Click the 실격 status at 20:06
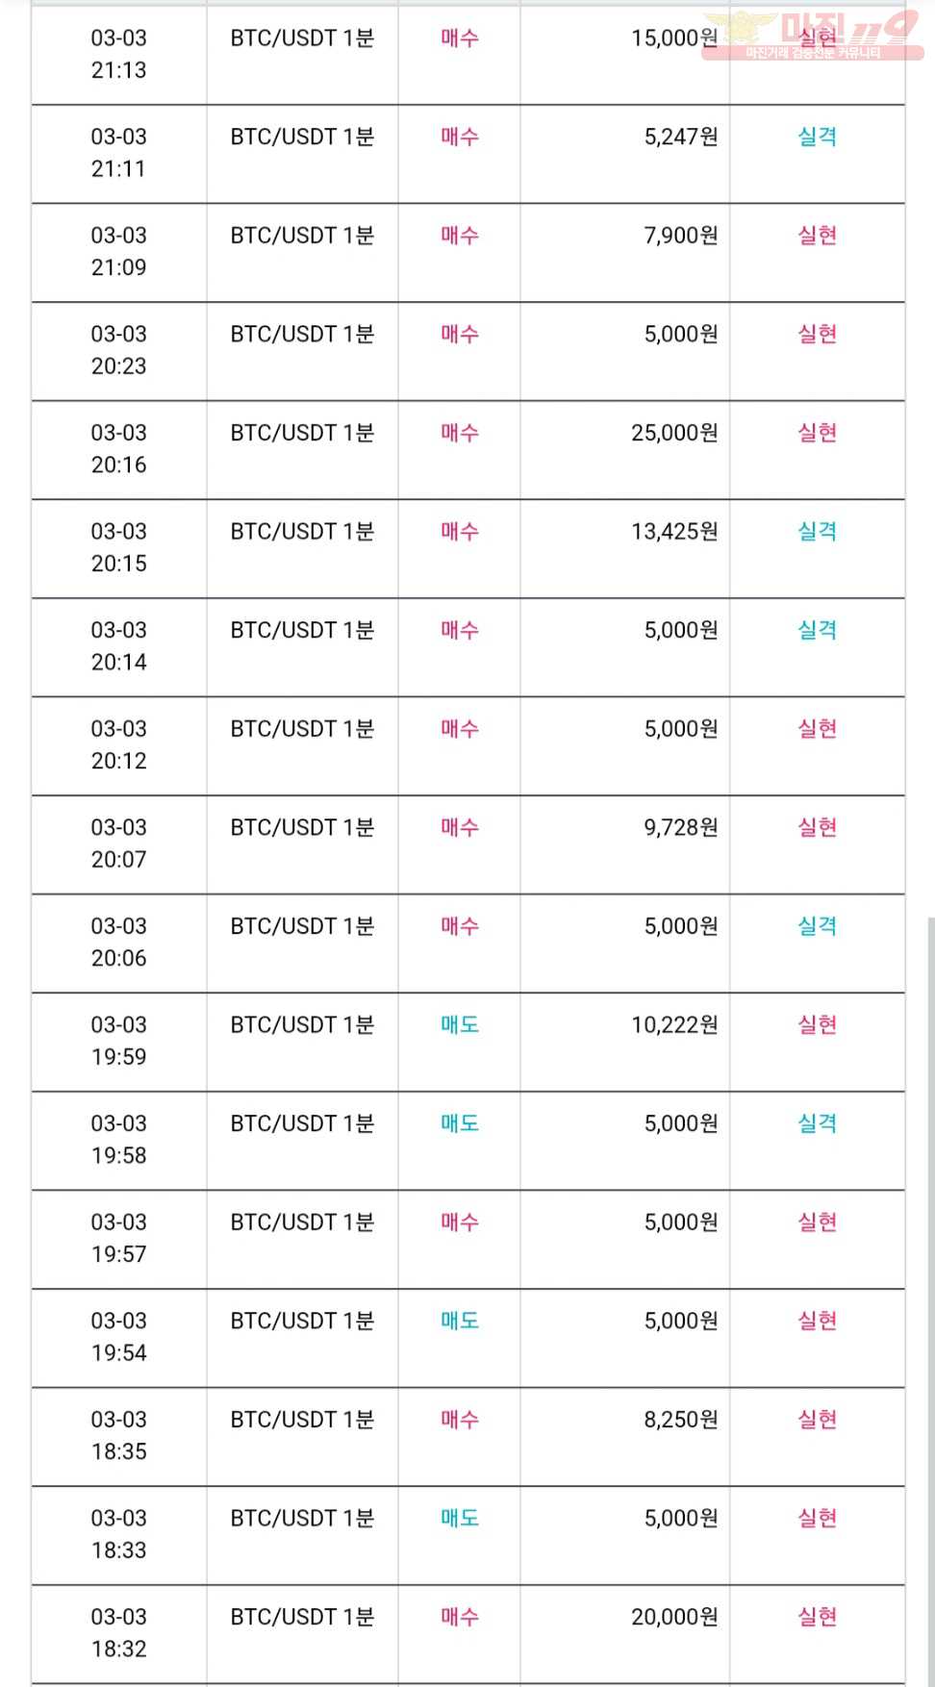 click(x=817, y=926)
